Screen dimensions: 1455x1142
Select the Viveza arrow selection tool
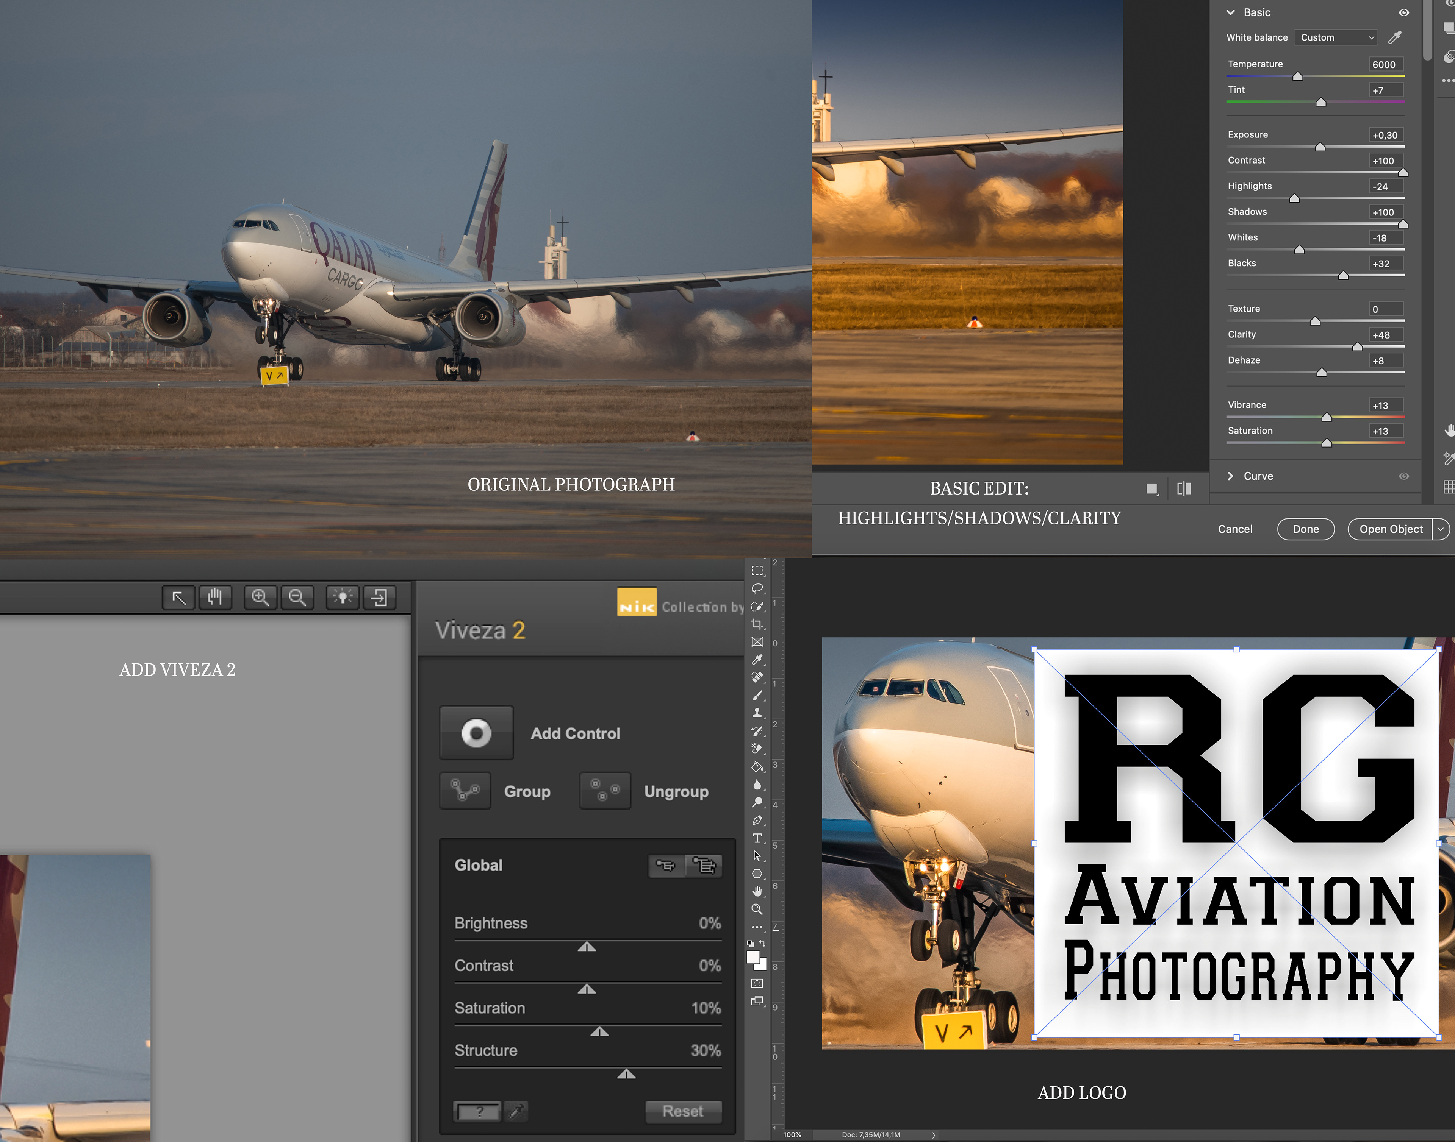click(x=178, y=598)
